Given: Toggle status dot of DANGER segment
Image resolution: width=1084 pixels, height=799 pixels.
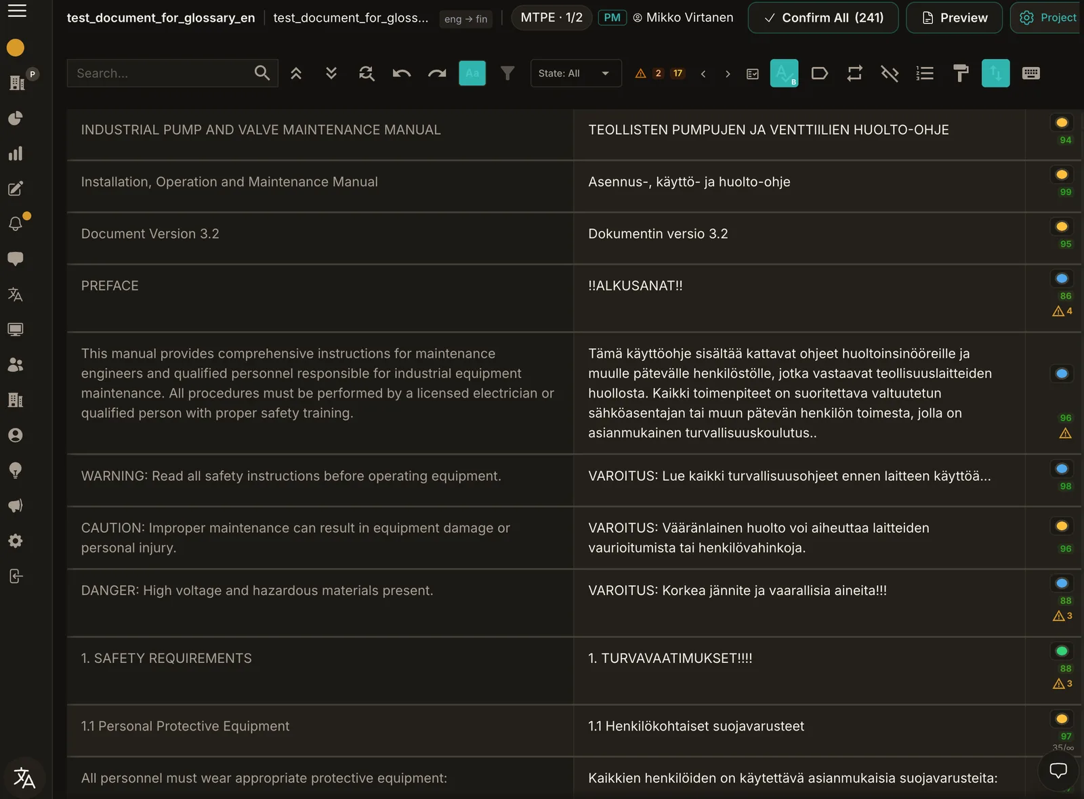Looking at the screenshot, I should coord(1062,583).
